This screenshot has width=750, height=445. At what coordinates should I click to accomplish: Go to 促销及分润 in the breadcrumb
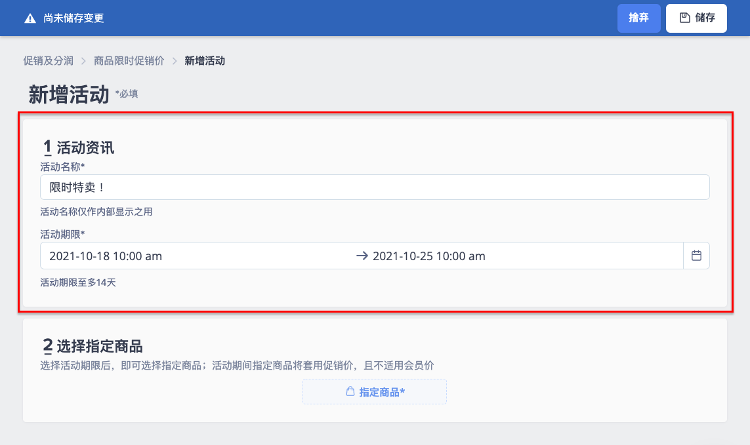[49, 61]
